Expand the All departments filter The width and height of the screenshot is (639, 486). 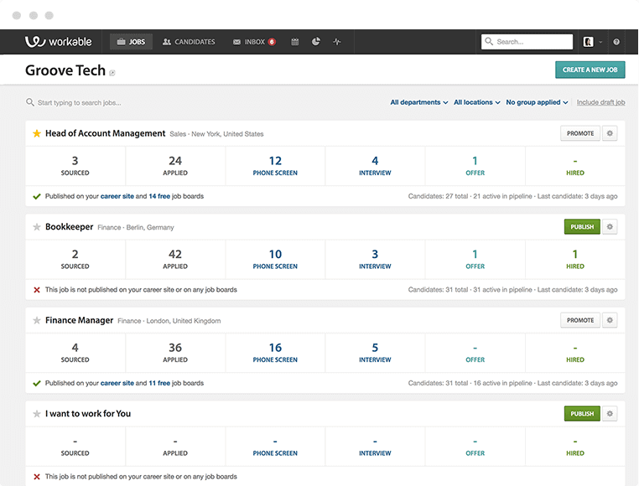click(x=418, y=102)
